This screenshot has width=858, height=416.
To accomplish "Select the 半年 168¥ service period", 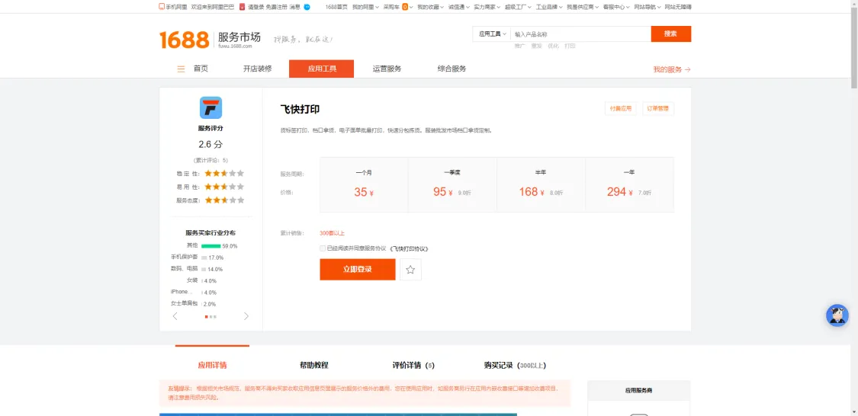I will pyautogui.click(x=541, y=185).
